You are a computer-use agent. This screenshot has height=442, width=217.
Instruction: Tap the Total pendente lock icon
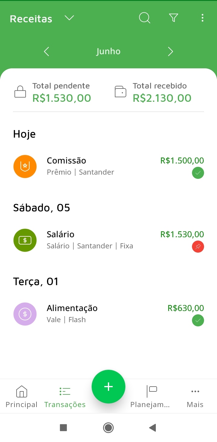tap(20, 92)
